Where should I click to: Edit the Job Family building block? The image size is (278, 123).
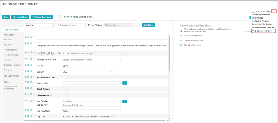pos(31,100)
